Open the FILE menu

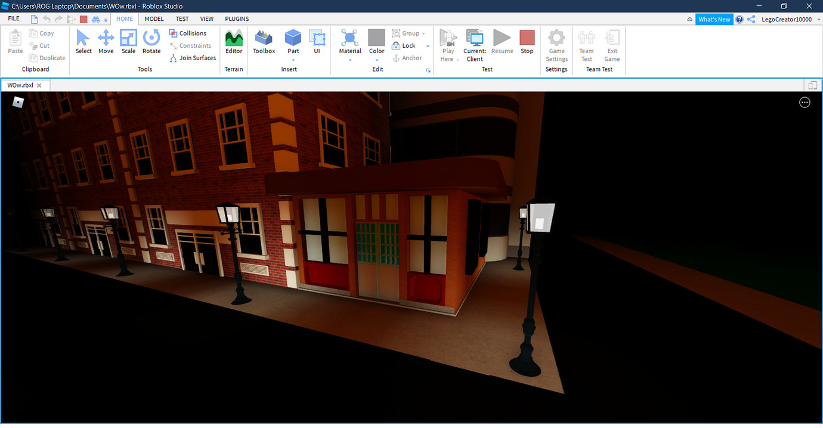(x=13, y=18)
